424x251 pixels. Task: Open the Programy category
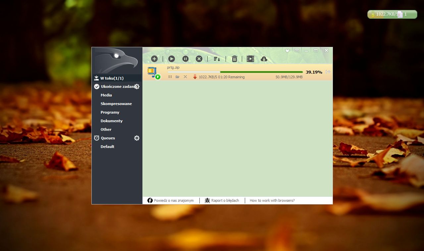[x=110, y=112]
